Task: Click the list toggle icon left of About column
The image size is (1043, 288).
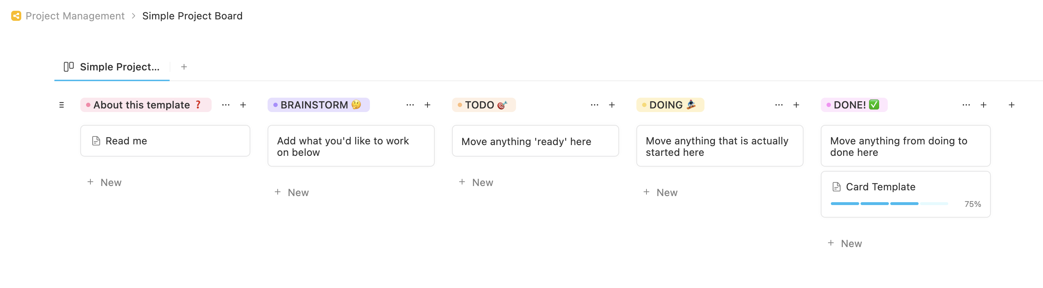Action: click(62, 104)
